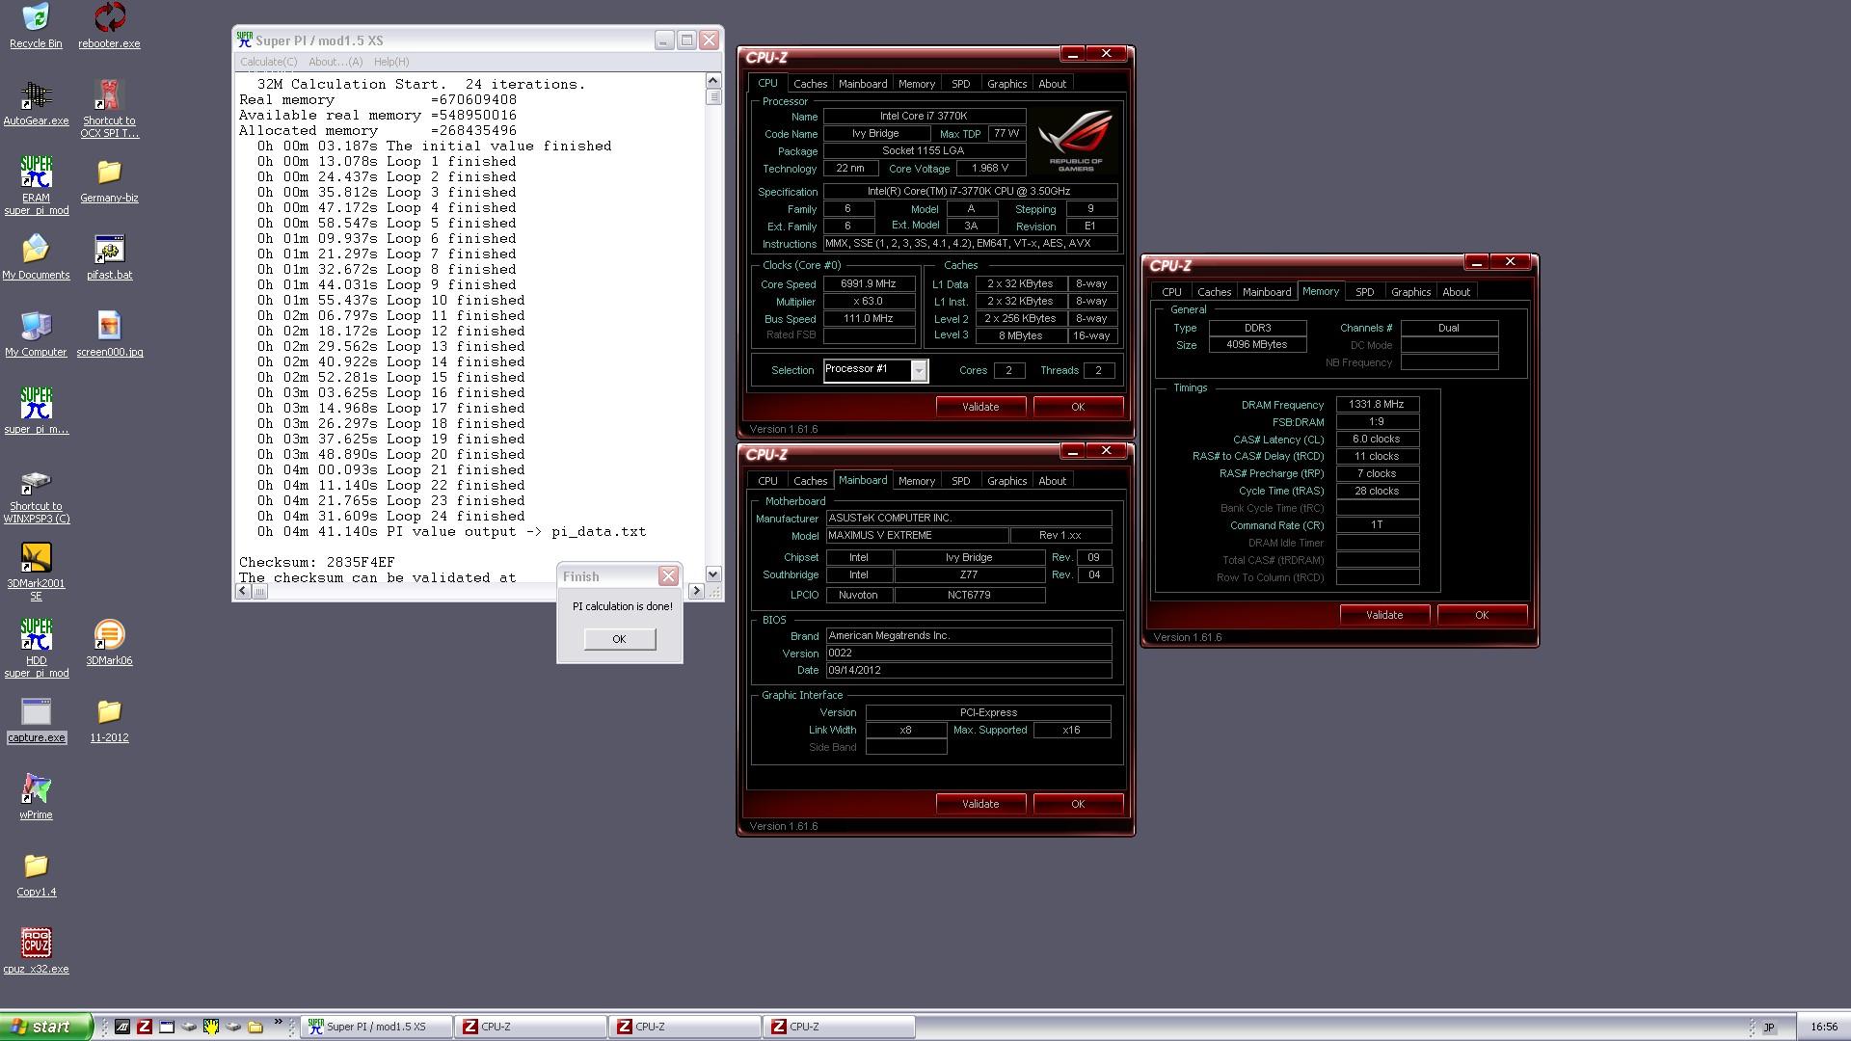1851x1041 pixels.
Task: Select Caches tab in bottom Mainboard CPU-Z window
Action: [x=810, y=481]
